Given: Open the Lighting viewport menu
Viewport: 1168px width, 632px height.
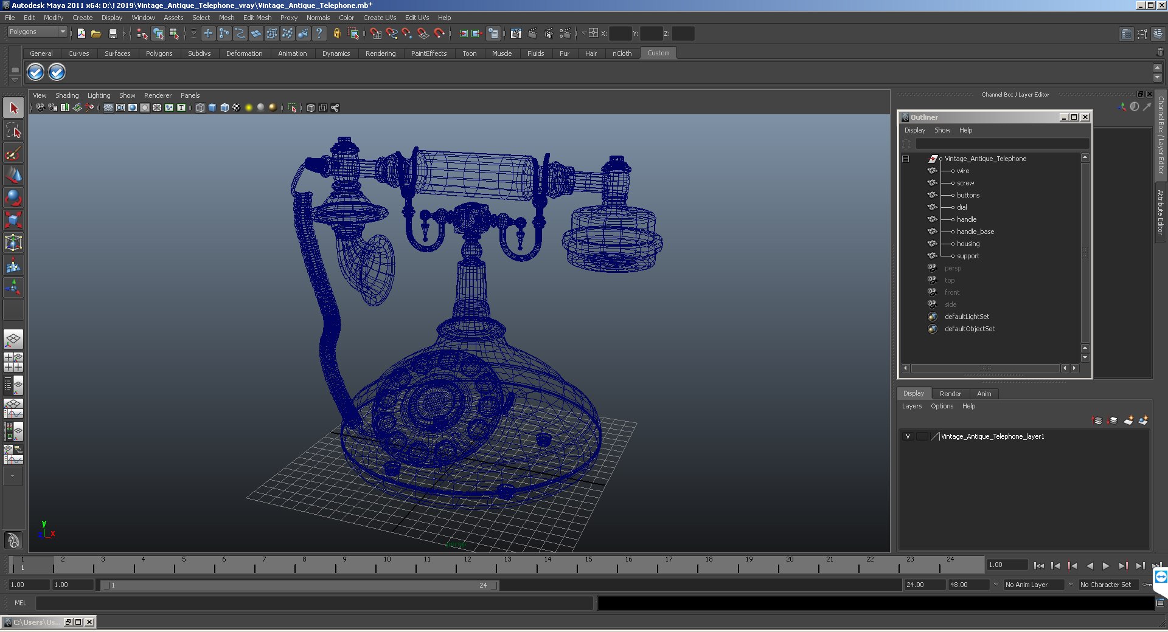Looking at the screenshot, I should click(99, 95).
